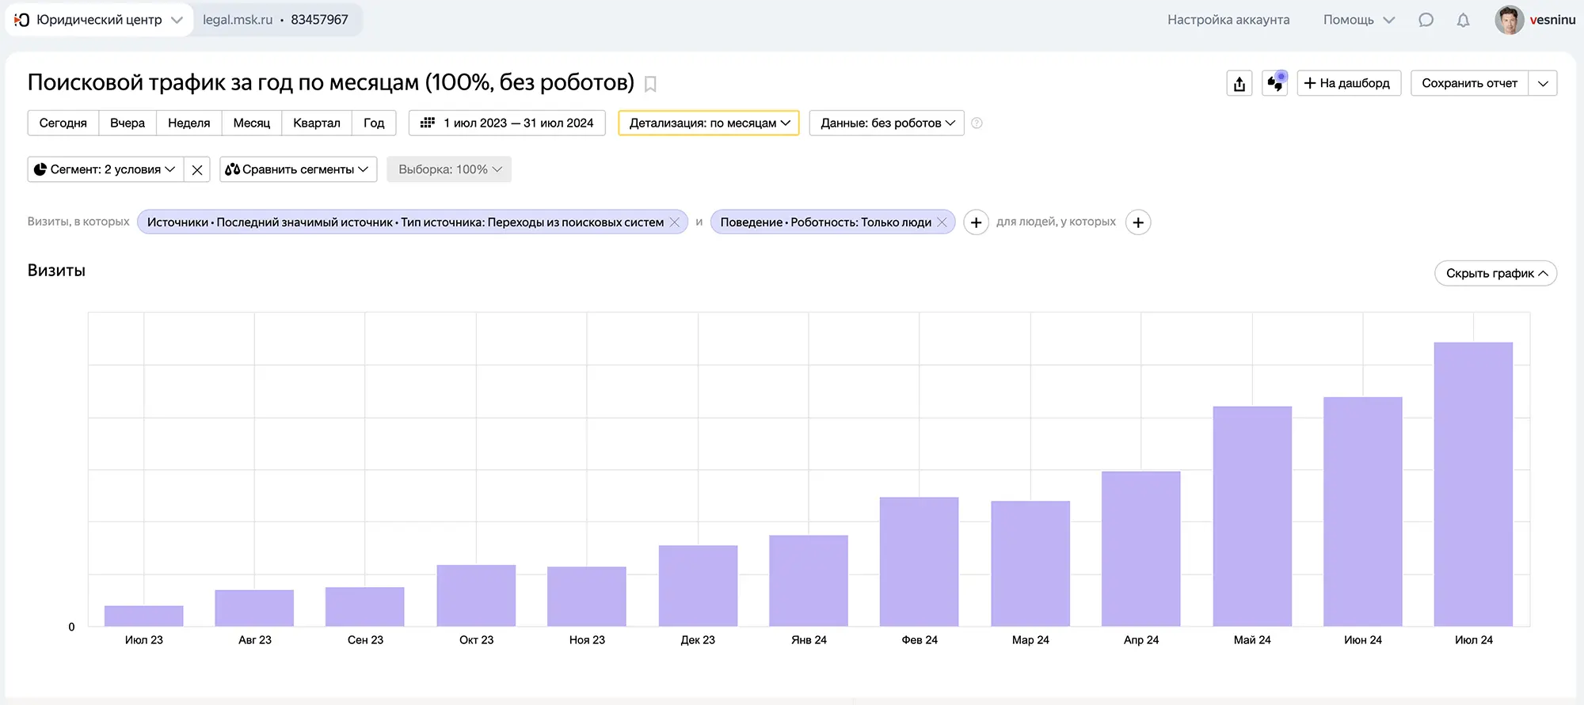
Task: Open the chat messages icon
Action: pyautogui.click(x=1426, y=20)
